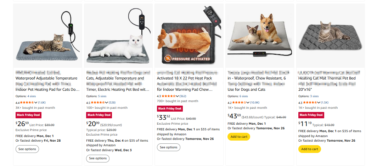View the Pressure Activated heat pad image
The width and height of the screenshot is (377, 166).
click(189, 35)
